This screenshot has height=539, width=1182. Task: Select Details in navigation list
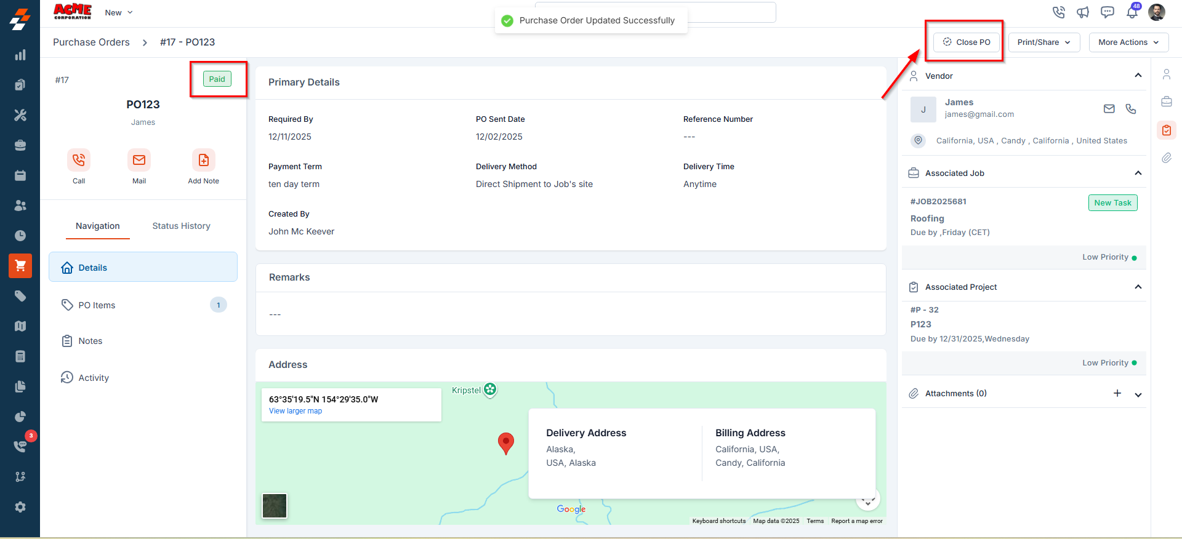[143, 267]
